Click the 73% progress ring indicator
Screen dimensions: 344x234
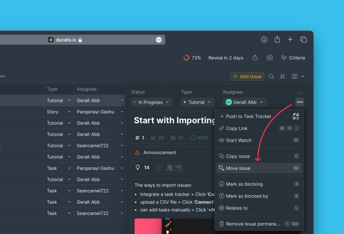(186, 58)
